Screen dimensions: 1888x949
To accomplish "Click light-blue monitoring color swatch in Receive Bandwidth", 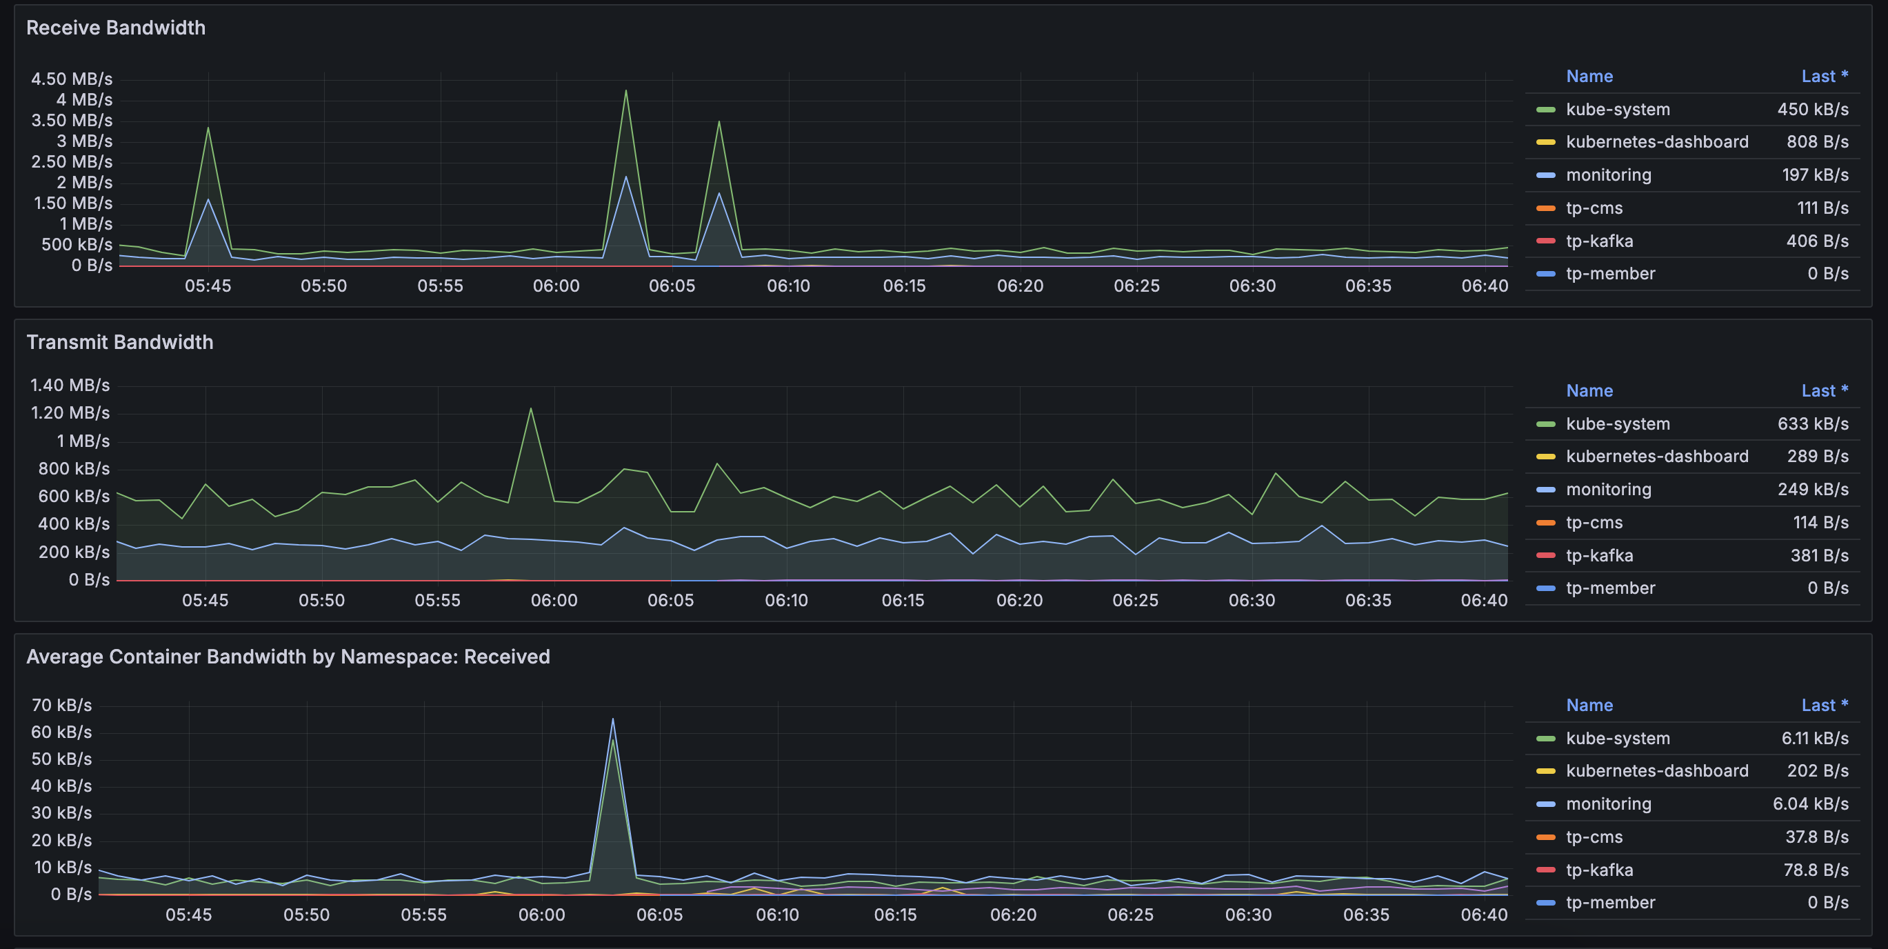I will coord(1546,175).
